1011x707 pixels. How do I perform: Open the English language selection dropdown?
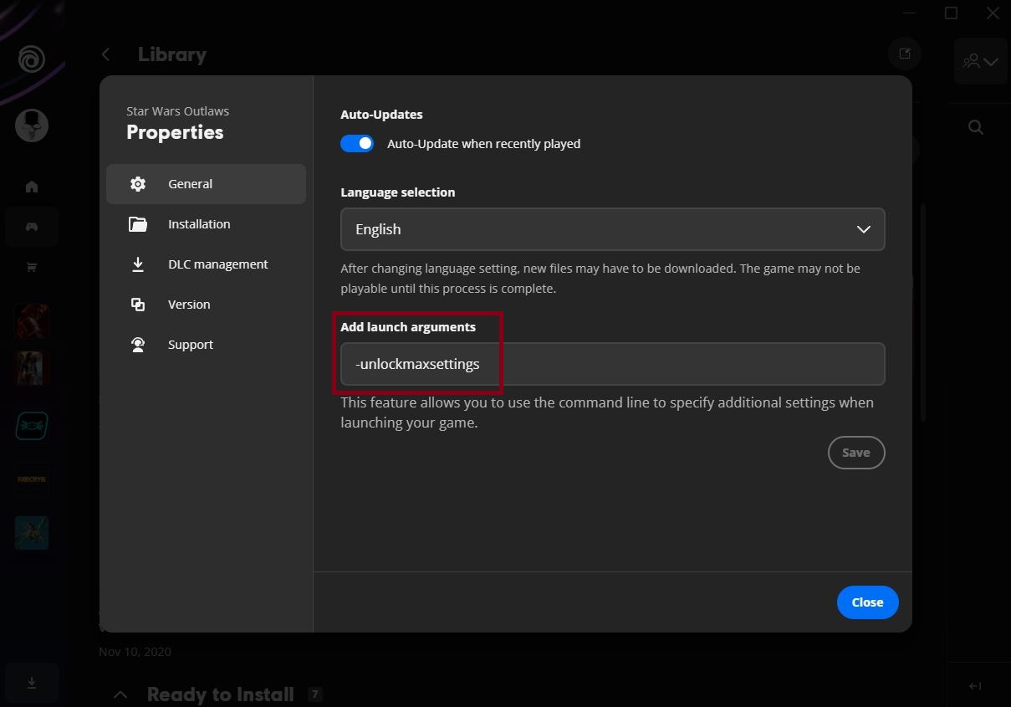click(x=612, y=229)
